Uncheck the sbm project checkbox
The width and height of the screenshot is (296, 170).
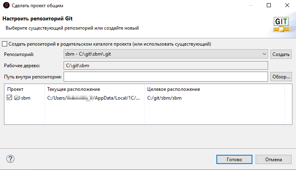(10, 98)
